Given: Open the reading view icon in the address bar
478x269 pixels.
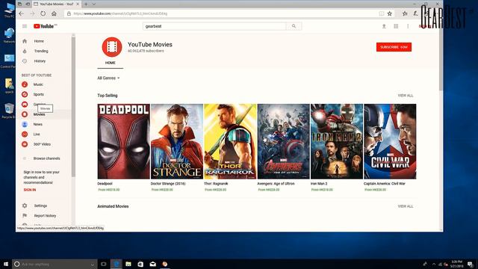Looking at the screenshot, I should (x=382, y=13).
